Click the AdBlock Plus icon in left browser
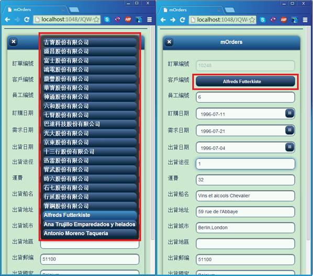This screenshot has height=276, width=313. [128, 19]
